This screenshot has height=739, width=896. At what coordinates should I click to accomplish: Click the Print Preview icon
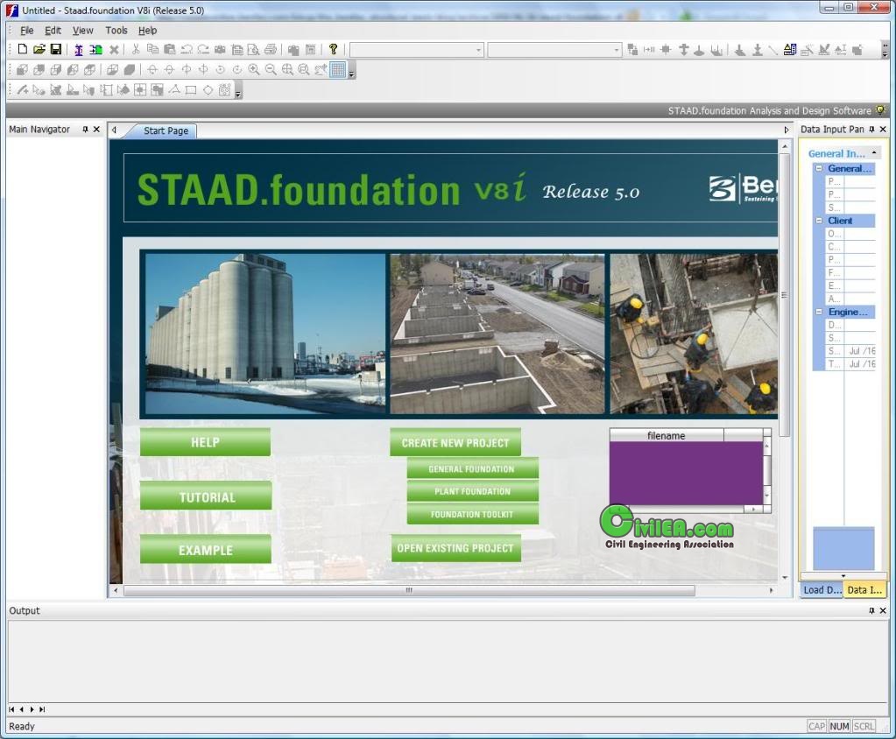point(254,50)
